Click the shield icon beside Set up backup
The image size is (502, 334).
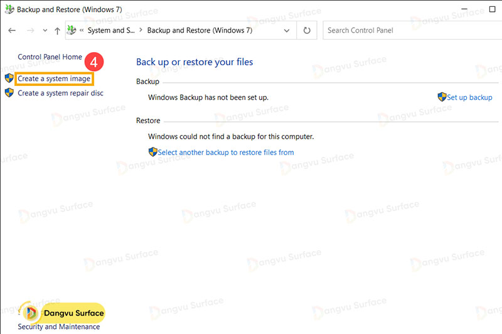click(442, 97)
